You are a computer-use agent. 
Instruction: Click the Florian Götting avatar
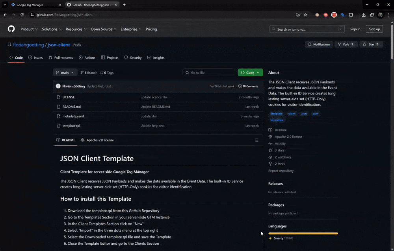coord(58,86)
